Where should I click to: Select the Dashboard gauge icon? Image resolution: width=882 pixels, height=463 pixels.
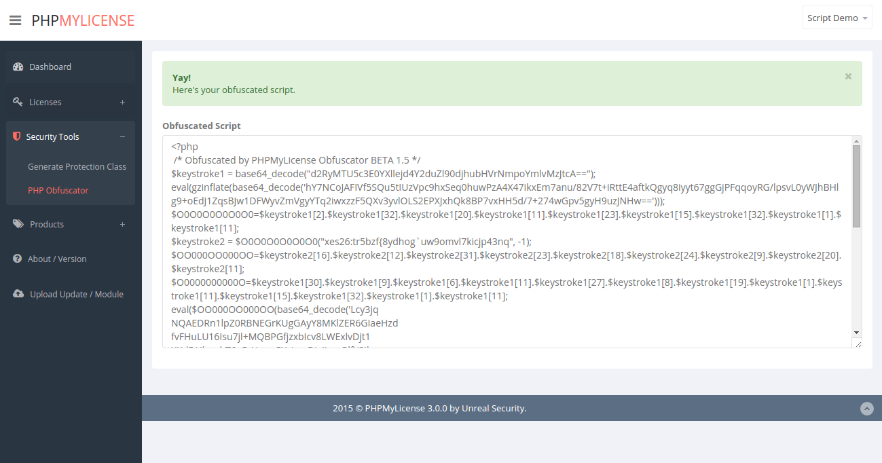coord(16,67)
